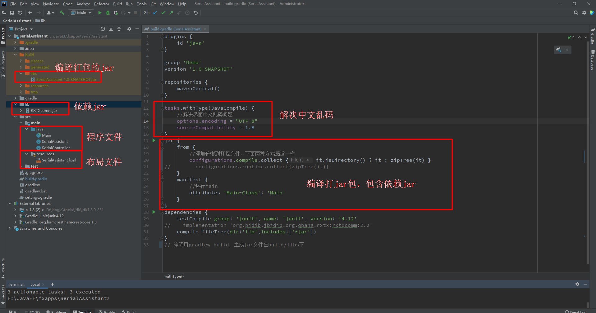Open IDE settings gear in top toolbar
The height and width of the screenshot is (313, 596).
(x=584, y=13)
